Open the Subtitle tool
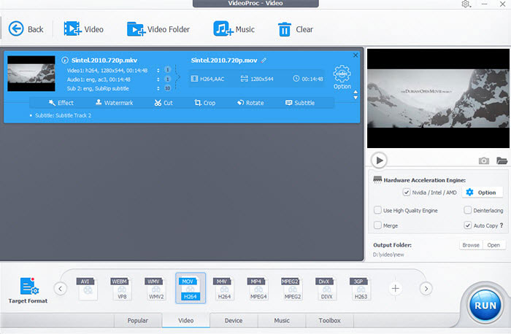This screenshot has height=334, width=511. tap(300, 103)
